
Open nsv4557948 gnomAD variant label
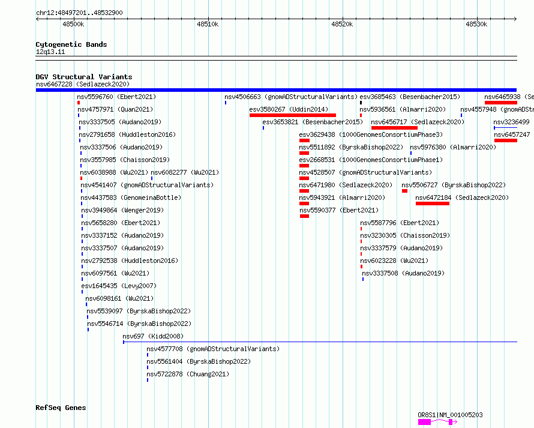497,109
